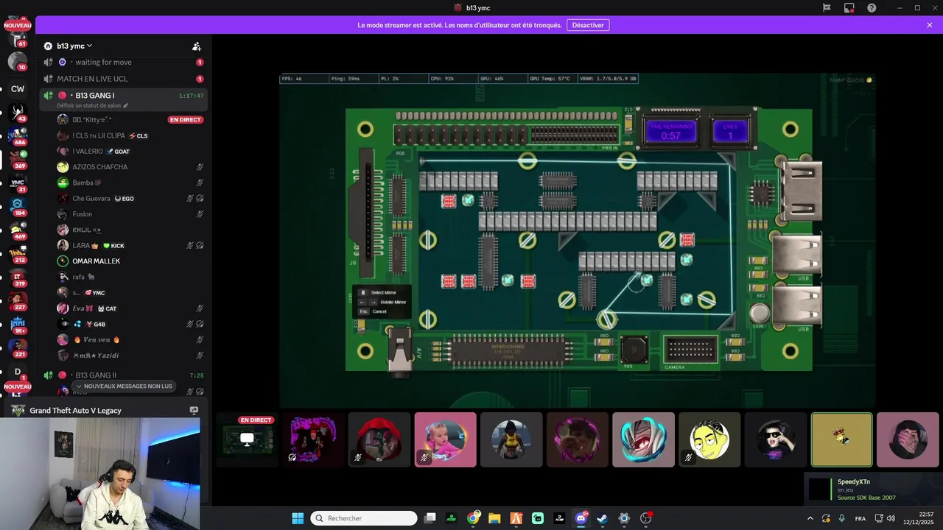Open the waiting for move voice channel
This screenshot has height=530, width=943.
[124, 63]
